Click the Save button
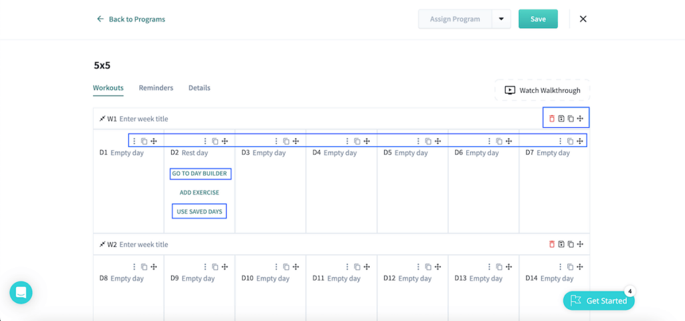Screen dimensions: 685x321 click(x=538, y=19)
